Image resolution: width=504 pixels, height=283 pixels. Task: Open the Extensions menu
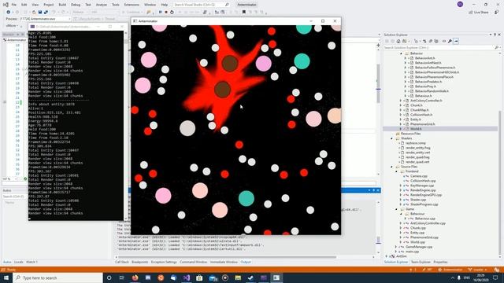pos(132,5)
